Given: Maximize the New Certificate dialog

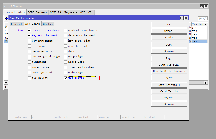Looking at the screenshot, I should coord(182,18).
